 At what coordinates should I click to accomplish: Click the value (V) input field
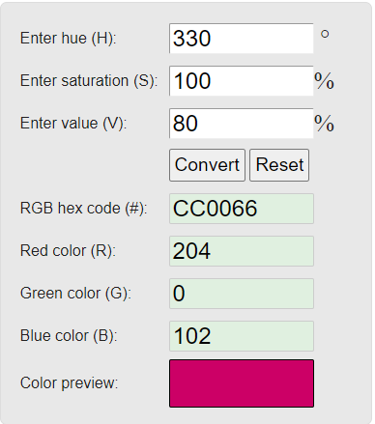click(x=242, y=124)
